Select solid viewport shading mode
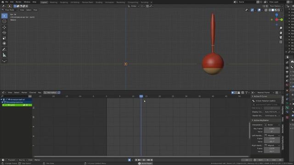The width and height of the screenshot is (294, 165). (x=273, y=10)
